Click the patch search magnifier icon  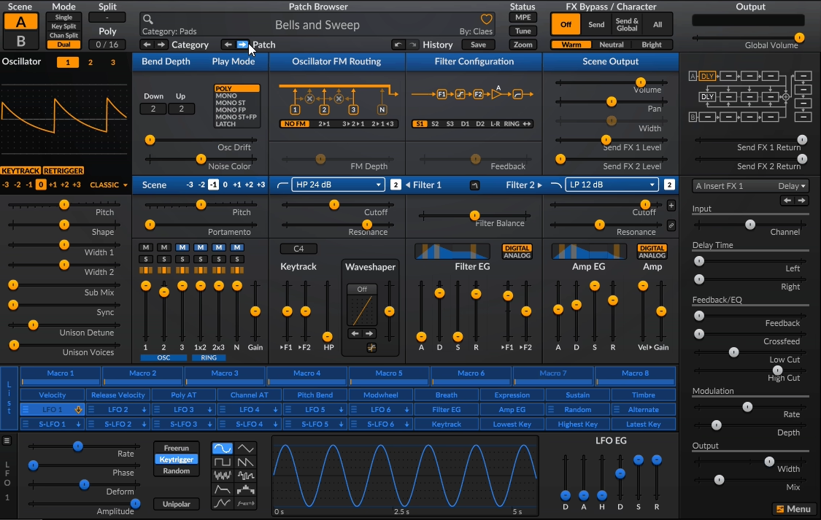147,20
